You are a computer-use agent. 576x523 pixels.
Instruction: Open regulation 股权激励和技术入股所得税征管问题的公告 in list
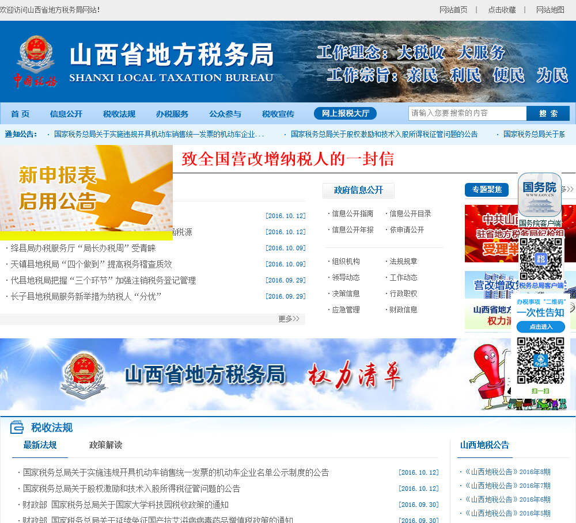(131, 489)
